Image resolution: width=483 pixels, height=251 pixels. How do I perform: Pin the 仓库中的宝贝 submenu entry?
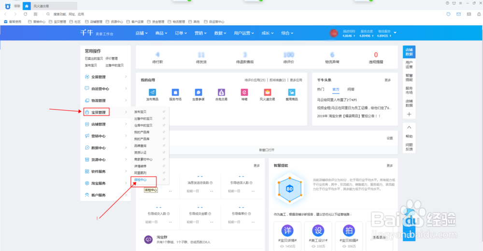(164, 125)
